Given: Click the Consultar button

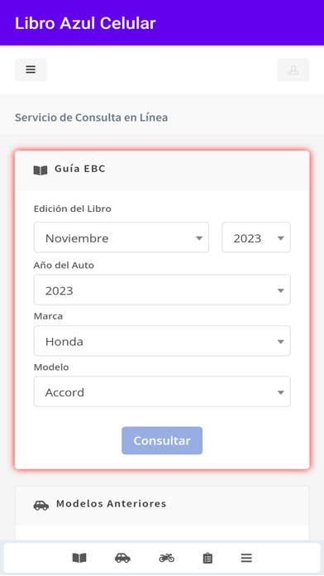Looking at the screenshot, I should pyautogui.click(x=162, y=440).
